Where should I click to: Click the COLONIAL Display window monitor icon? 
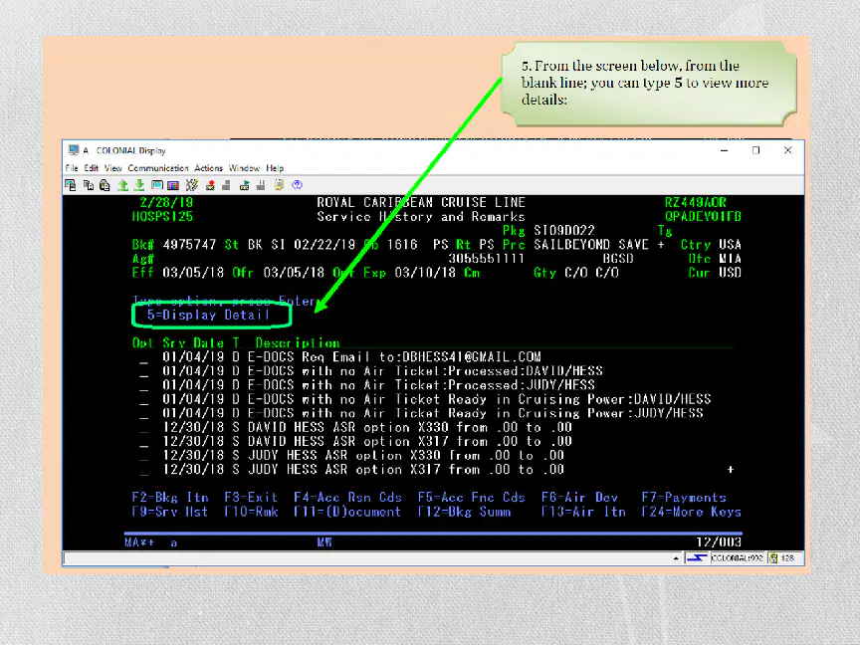(x=74, y=149)
